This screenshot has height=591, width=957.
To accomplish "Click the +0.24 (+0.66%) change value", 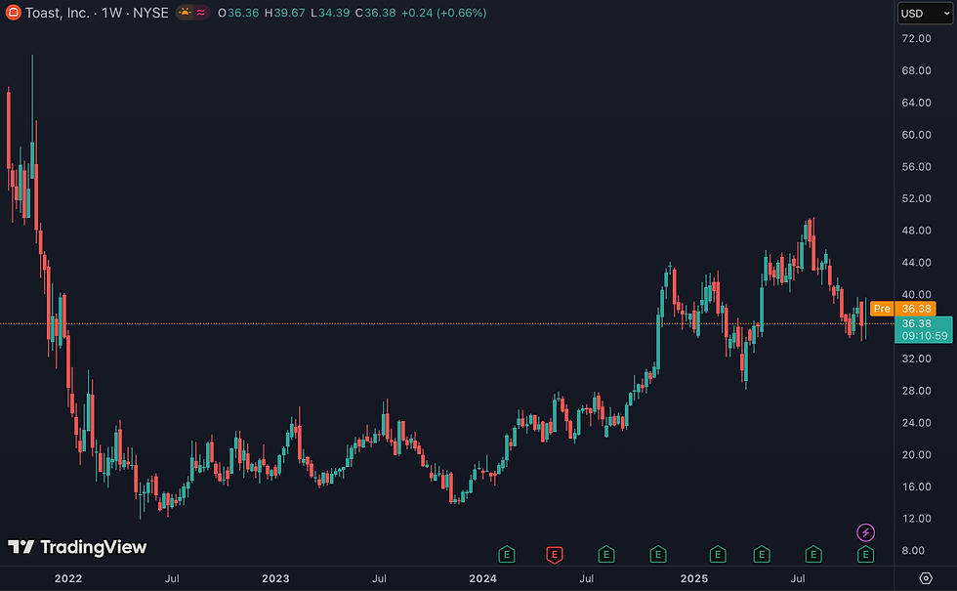I will coord(443,13).
